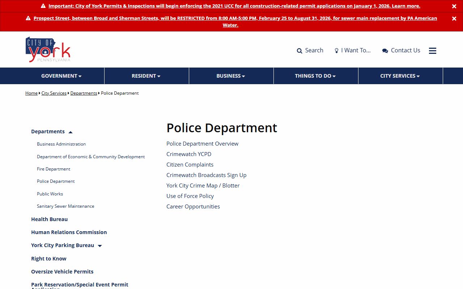Click the Search magnifier link
The width and height of the screenshot is (463, 289).
point(310,51)
